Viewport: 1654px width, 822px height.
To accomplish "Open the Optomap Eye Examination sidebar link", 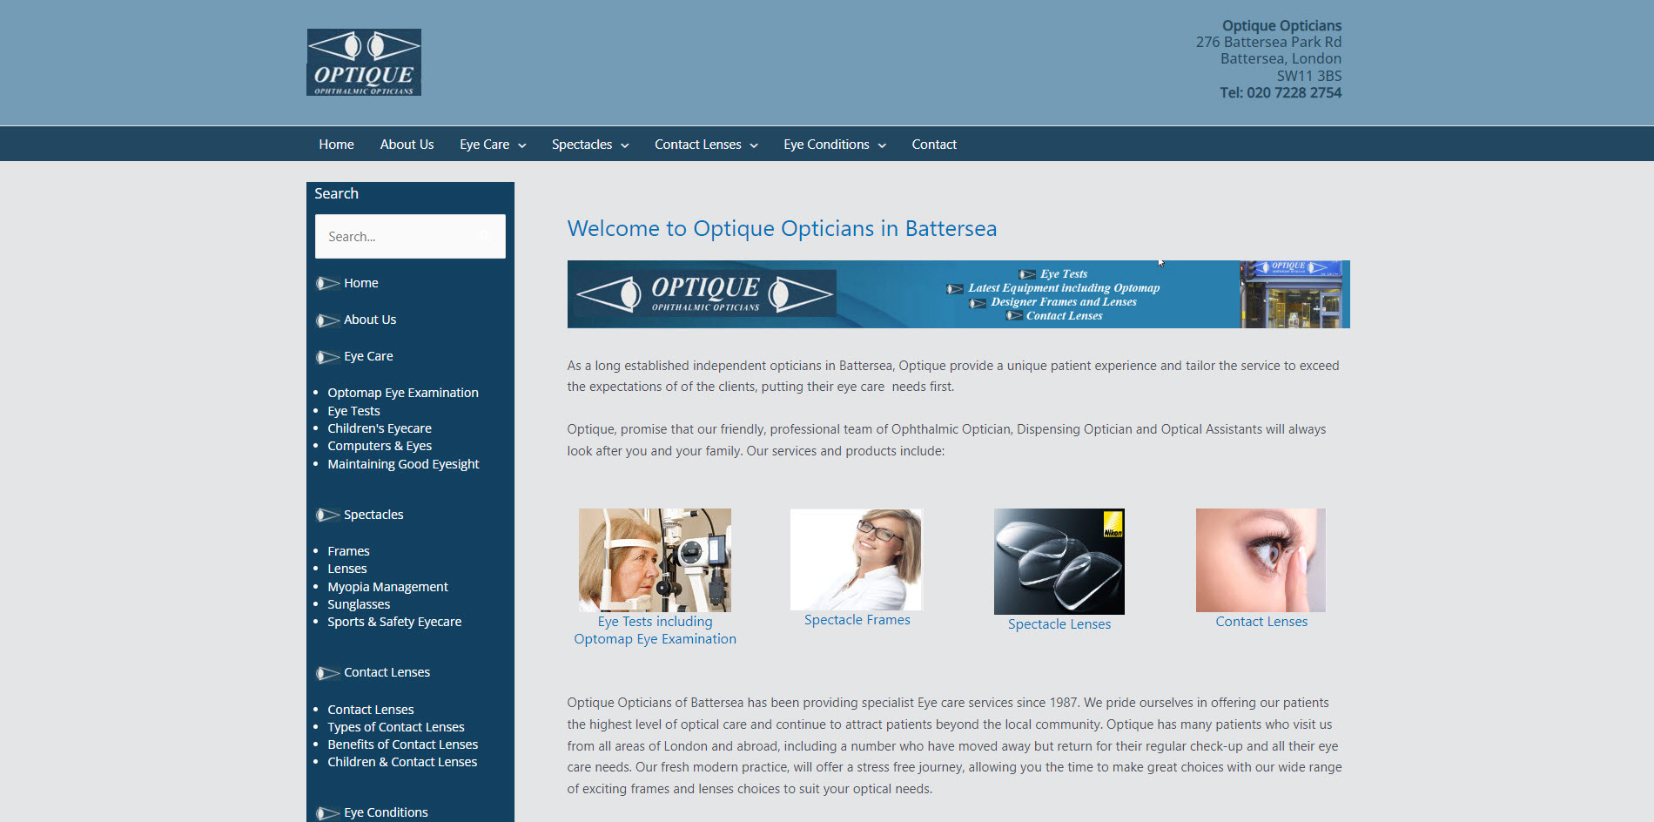I will (402, 393).
